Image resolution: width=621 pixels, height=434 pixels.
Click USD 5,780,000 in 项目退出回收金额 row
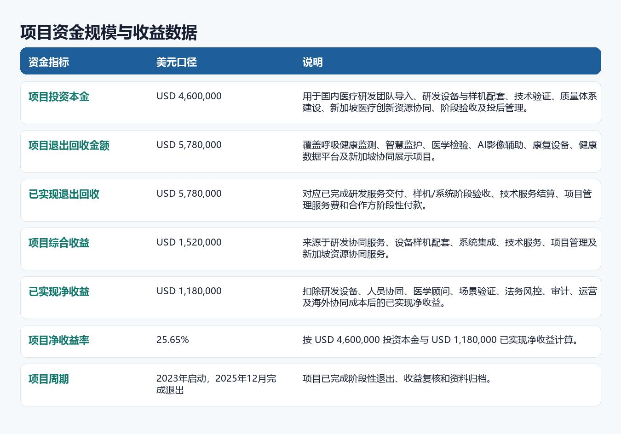(x=189, y=145)
